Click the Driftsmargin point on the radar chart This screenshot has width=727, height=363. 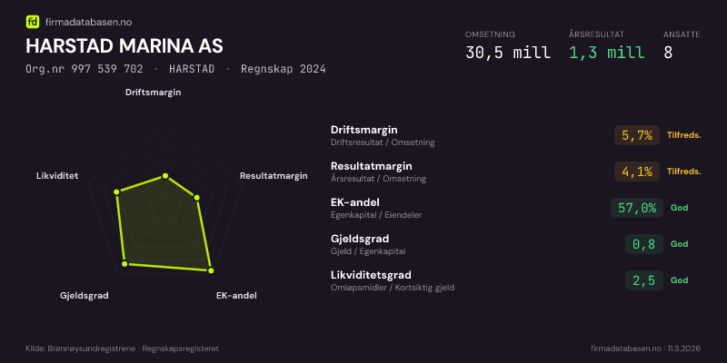[x=165, y=176]
